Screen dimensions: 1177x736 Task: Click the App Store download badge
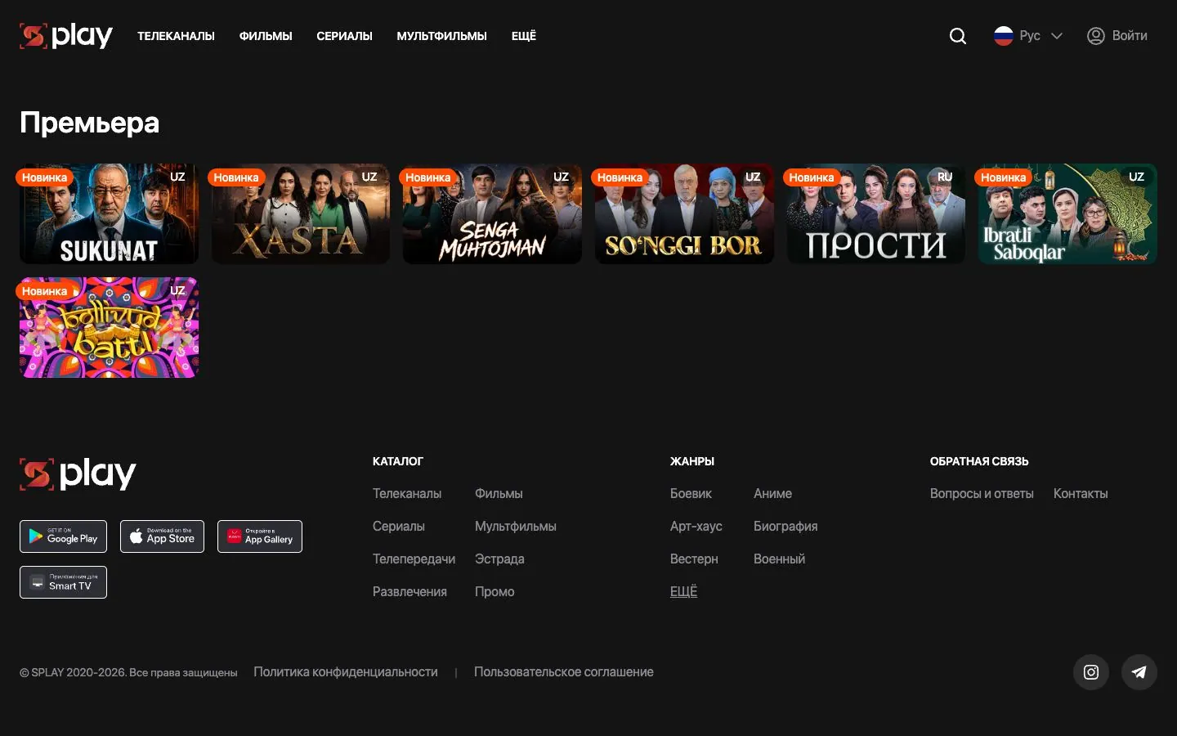point(162,536)
